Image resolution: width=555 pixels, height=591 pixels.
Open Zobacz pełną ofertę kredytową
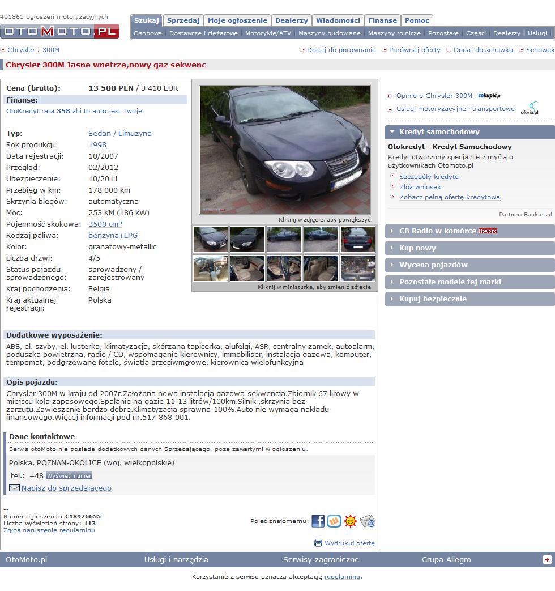pyautogui.click(x=450, y=197)
